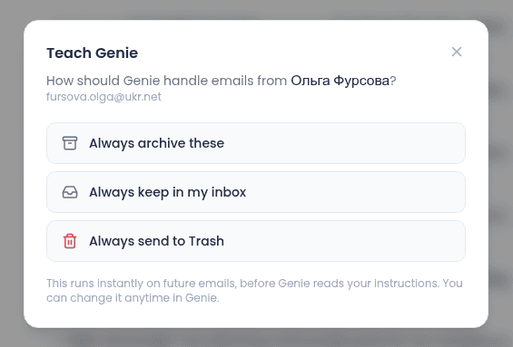The width and height of the screenshot is (513, 347).
Task: Click the inbox tray icon
Action: pyautogui.click(x=70, y=192)
